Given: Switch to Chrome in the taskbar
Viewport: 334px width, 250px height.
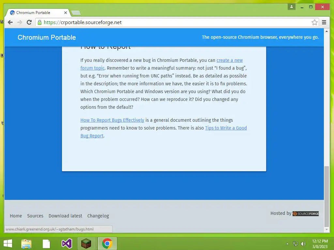Looking at the screenshot, I should (107, 243).
